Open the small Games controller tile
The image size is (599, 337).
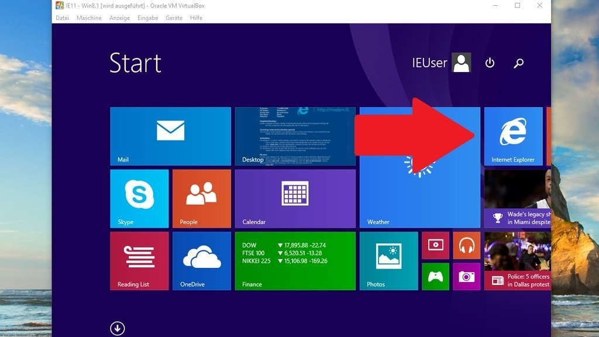pyautogui.click(x=435, y=277)
